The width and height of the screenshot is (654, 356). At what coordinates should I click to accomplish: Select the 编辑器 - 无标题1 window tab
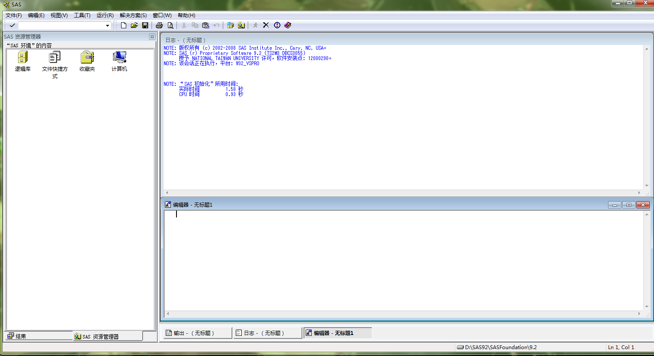click(338, 333)
